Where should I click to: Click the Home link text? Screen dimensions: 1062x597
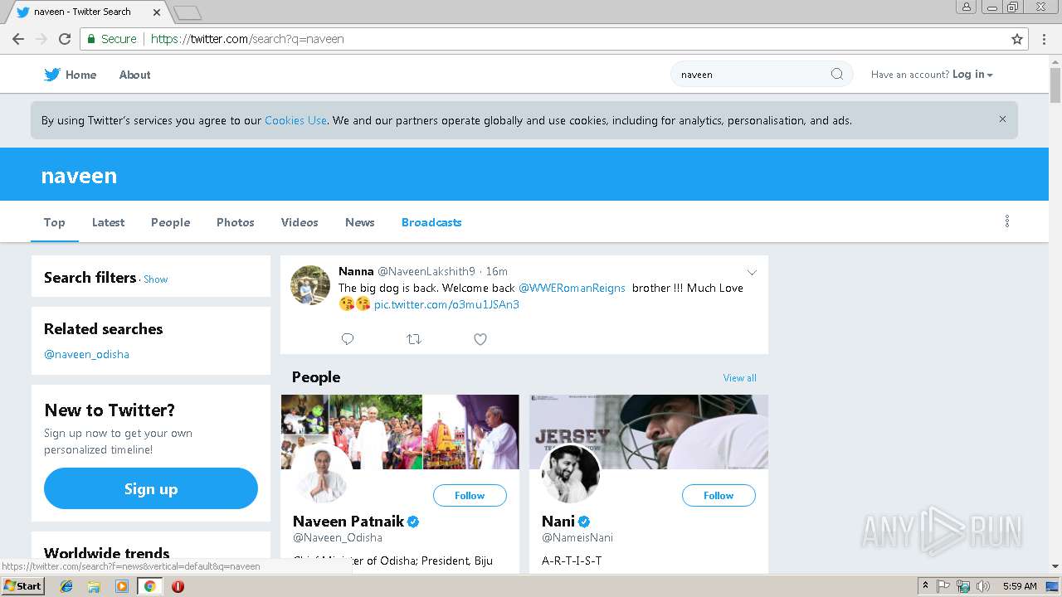pyautogui.click(x=80, y=75)
